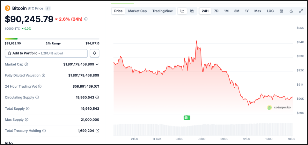The height and width of the screenshot is (145, 308).
Task: Select the 7D time range
Action: click(216, 11)
